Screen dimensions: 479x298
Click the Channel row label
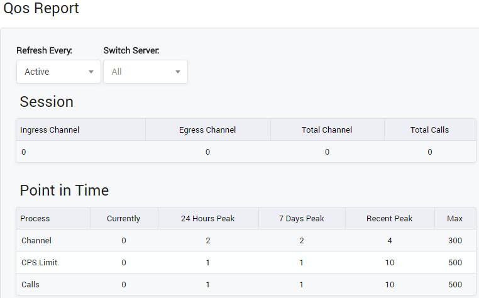36,241
